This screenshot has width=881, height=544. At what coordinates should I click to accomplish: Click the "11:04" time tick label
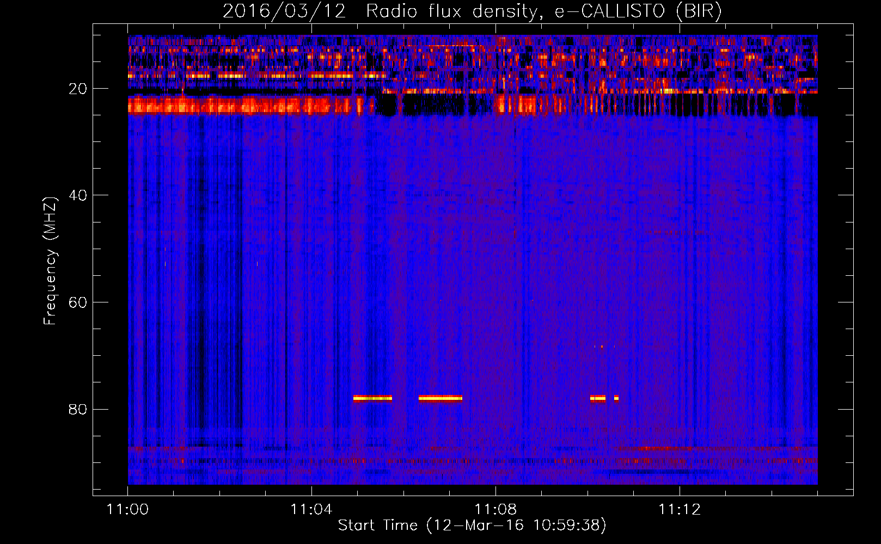(311, 510)
